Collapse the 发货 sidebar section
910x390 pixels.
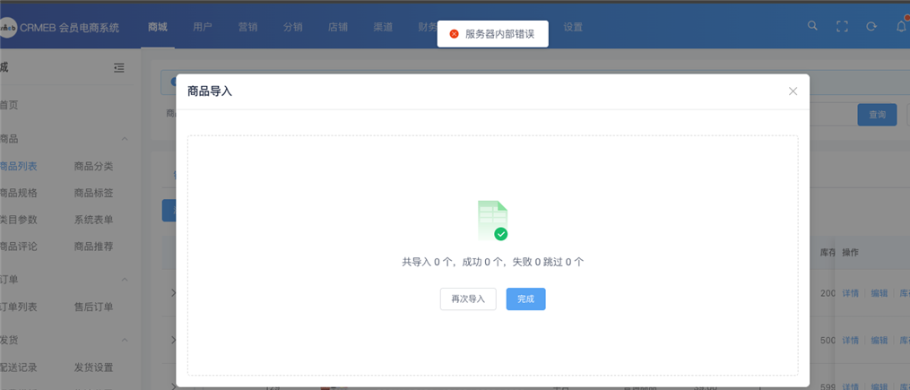[x=125, y=341]
